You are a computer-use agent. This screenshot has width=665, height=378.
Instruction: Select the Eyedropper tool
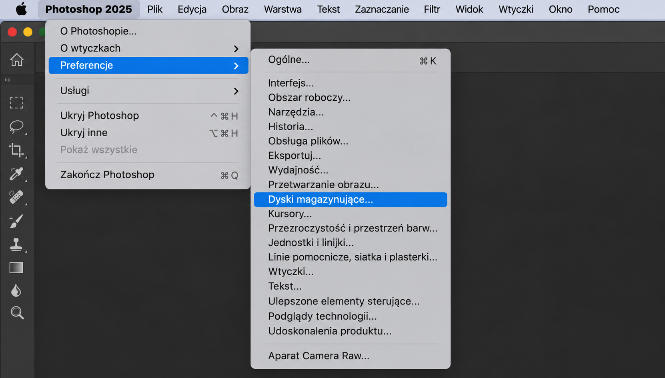(x=16, y=174)
